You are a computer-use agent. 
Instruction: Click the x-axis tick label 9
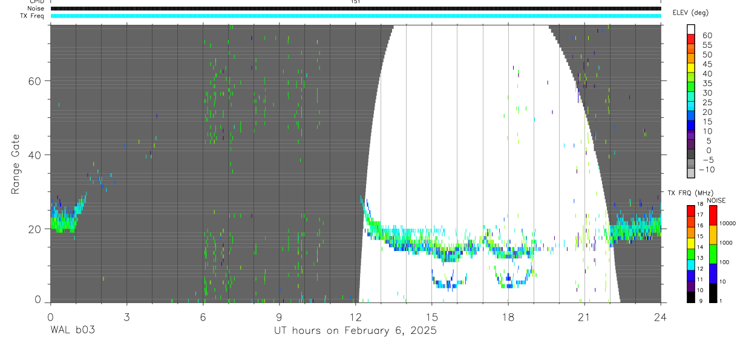point(280,316)
